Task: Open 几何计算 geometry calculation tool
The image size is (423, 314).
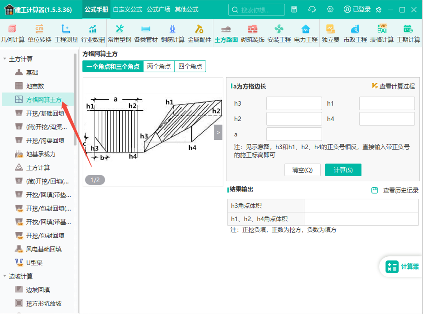Action: (x=13, y=34)
